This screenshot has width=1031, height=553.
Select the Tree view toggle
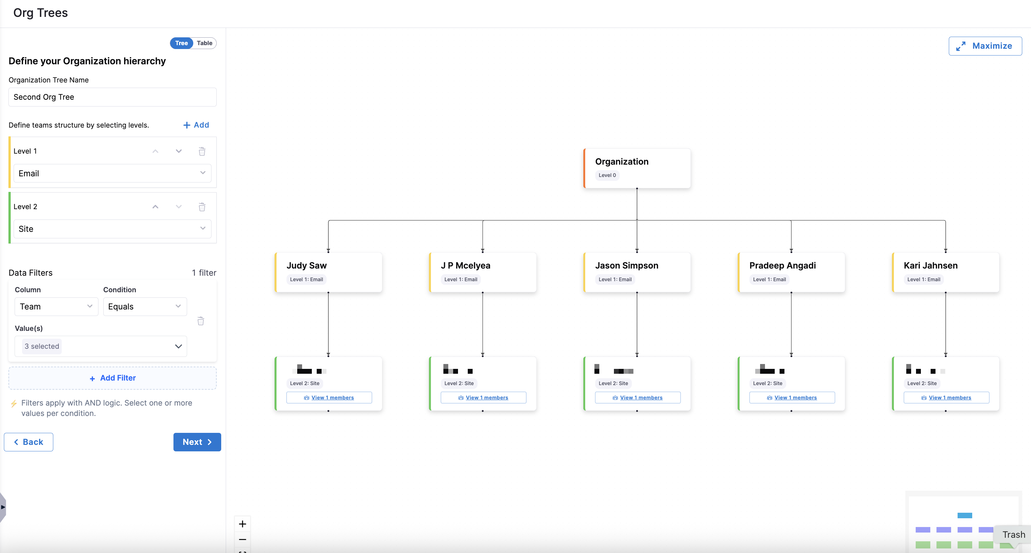click(181, 43)
